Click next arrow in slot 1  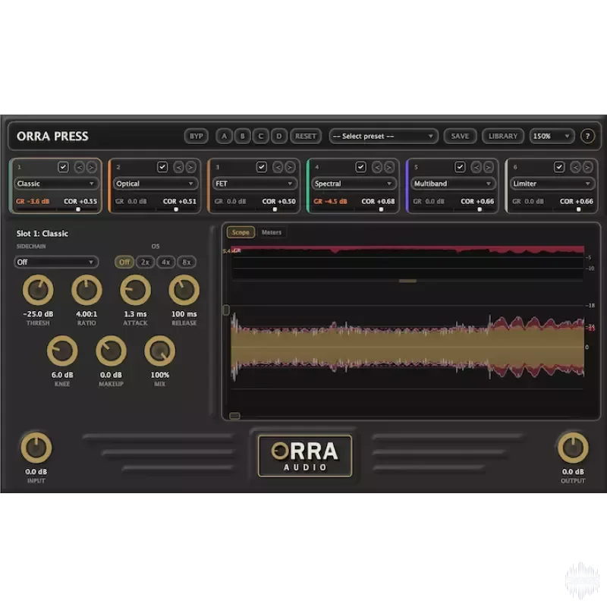(x=91, y=167)
